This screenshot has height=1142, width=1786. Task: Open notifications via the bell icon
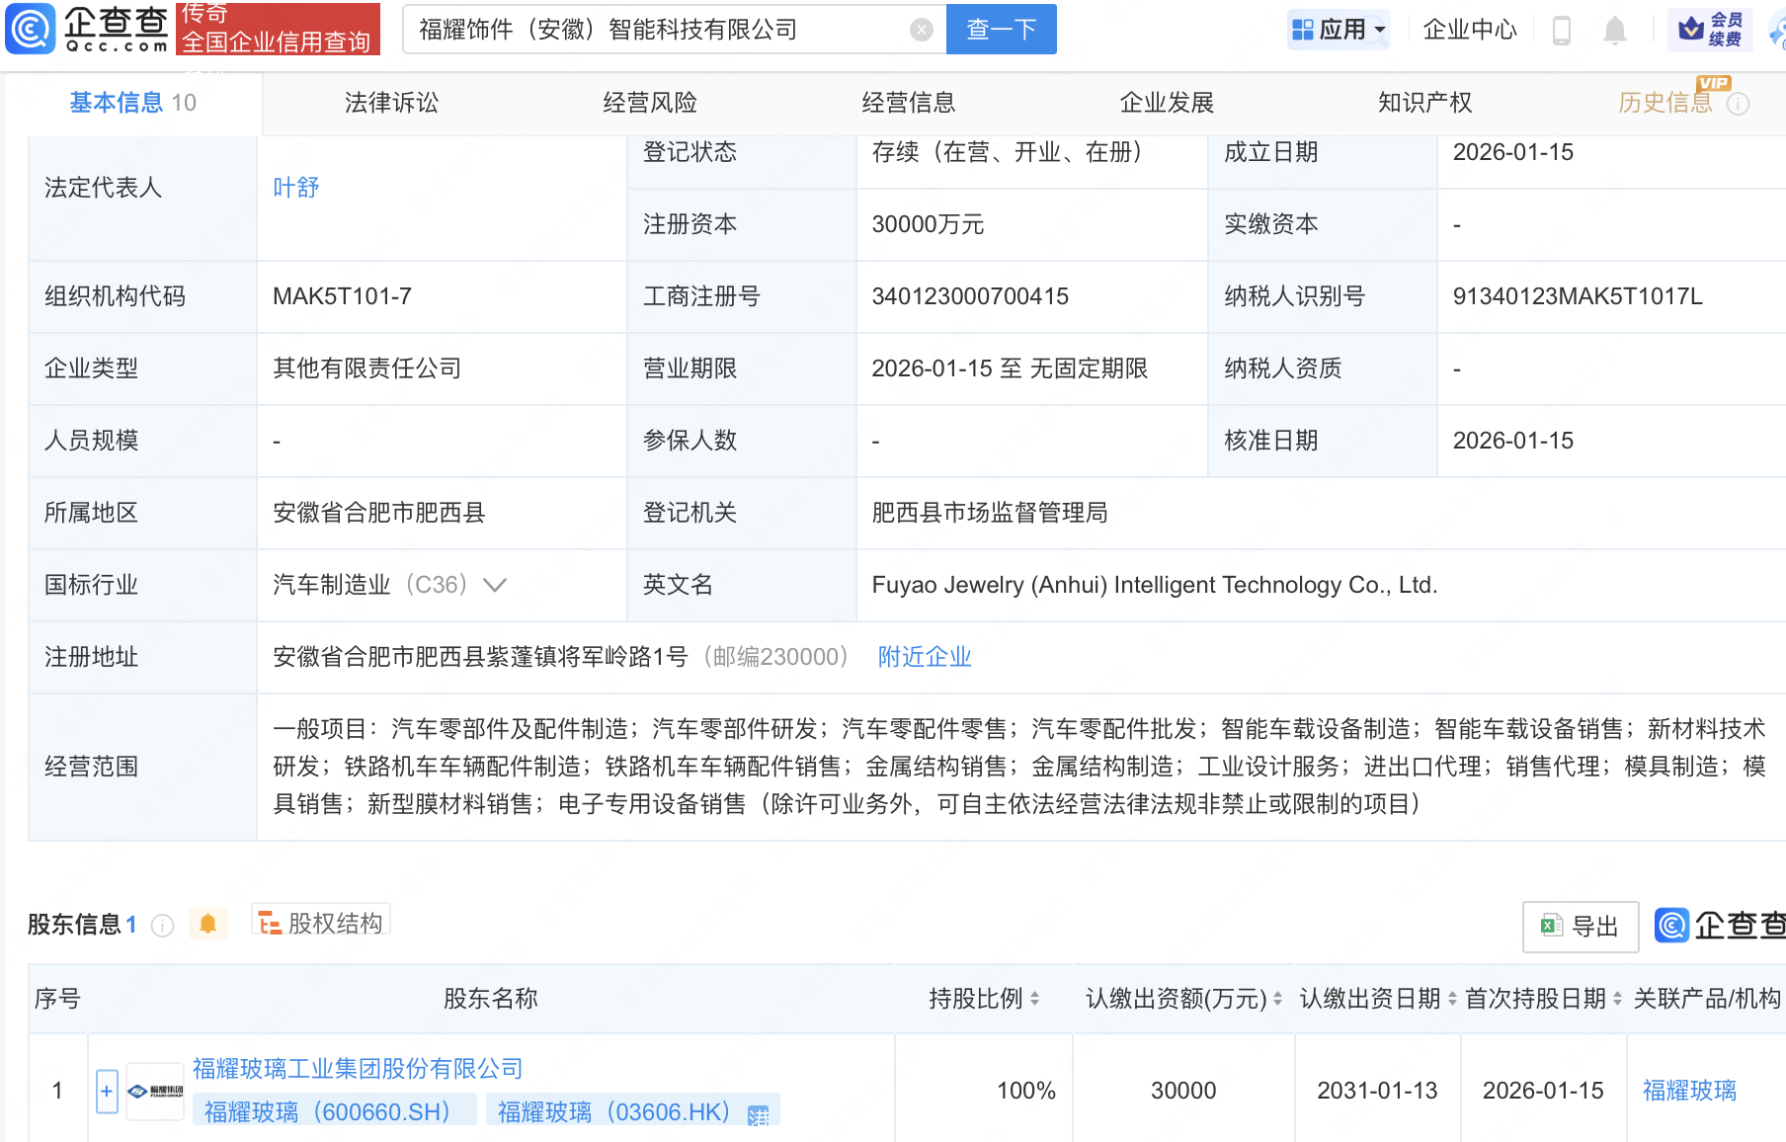pyautogui.click(x=1616, y=30)
